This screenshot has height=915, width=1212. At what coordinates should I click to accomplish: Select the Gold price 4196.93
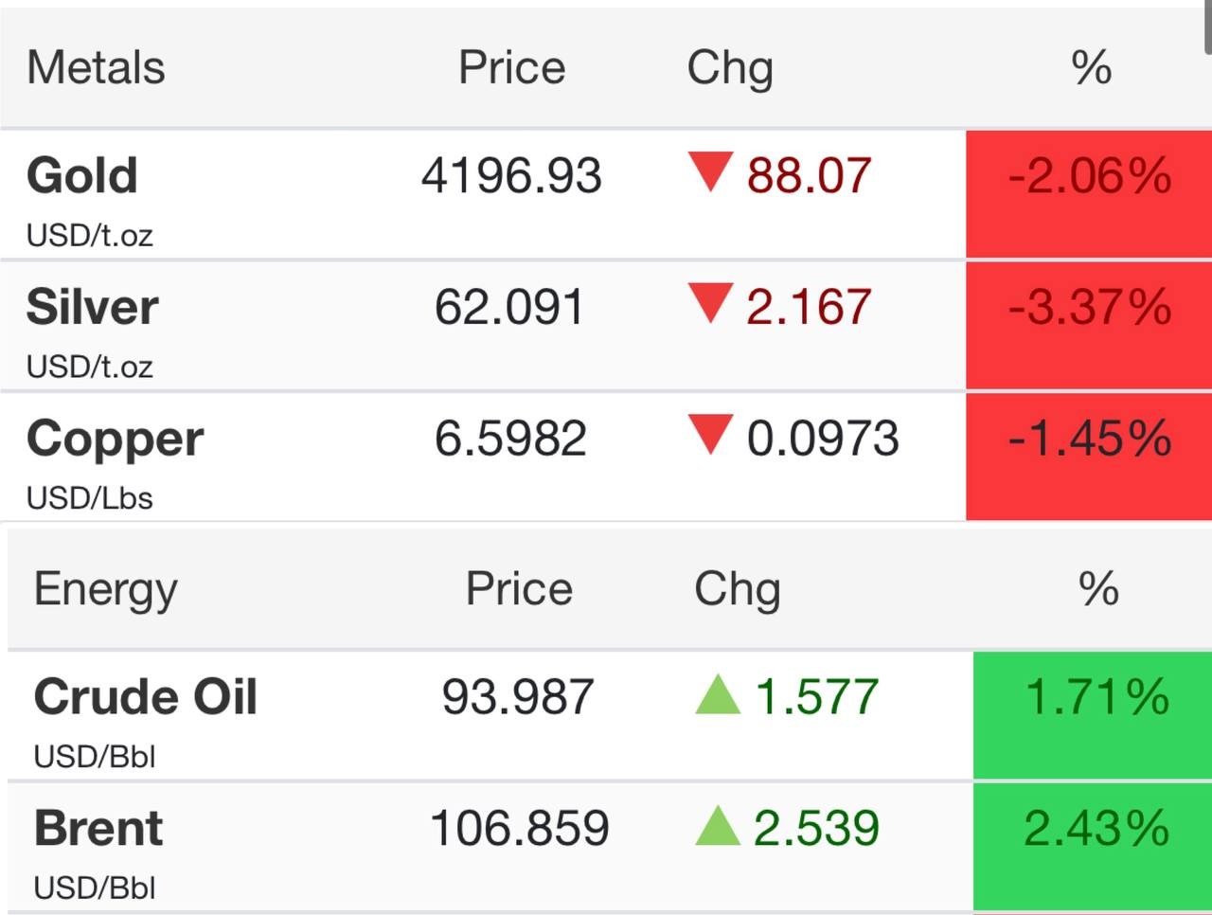[x=511, y=176]
